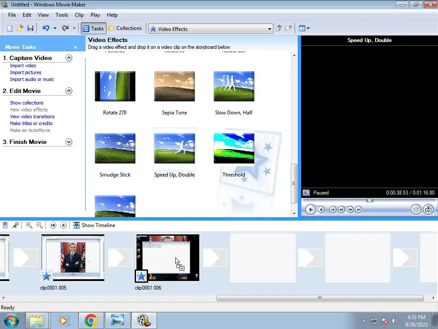
Task: Select storyboard clip0001 005 thumbnail
Action: point(73,257)
